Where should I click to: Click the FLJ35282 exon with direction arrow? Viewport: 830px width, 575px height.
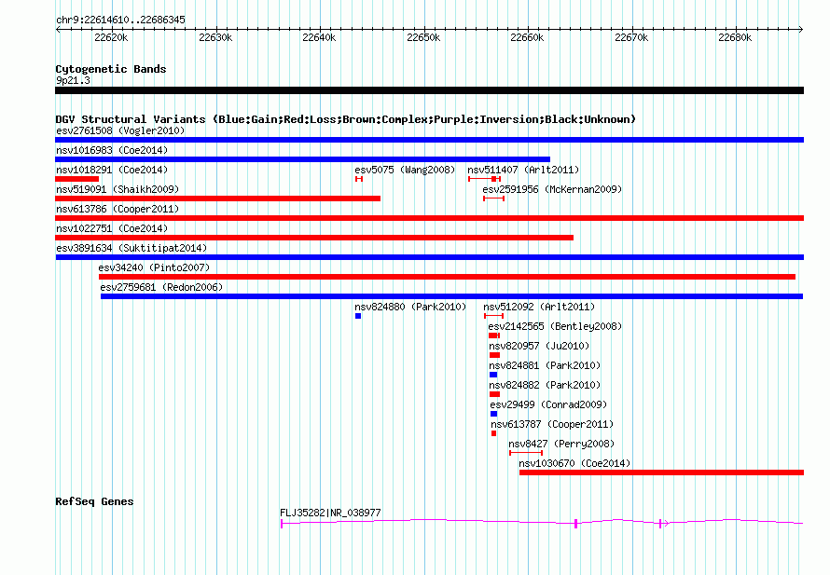(662, 524)
